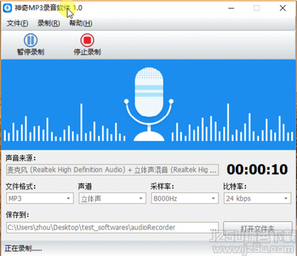Click the 声音来源 label
Screen dimensions: 297x256
[21, 158]
